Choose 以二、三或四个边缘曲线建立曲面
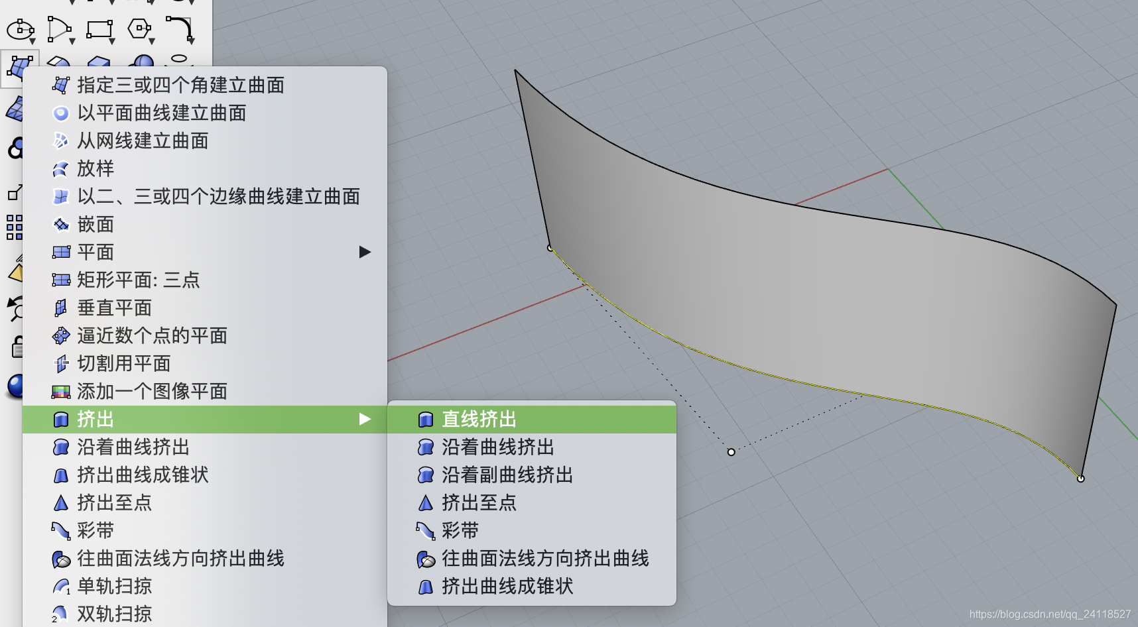 [x=205, y=196]
